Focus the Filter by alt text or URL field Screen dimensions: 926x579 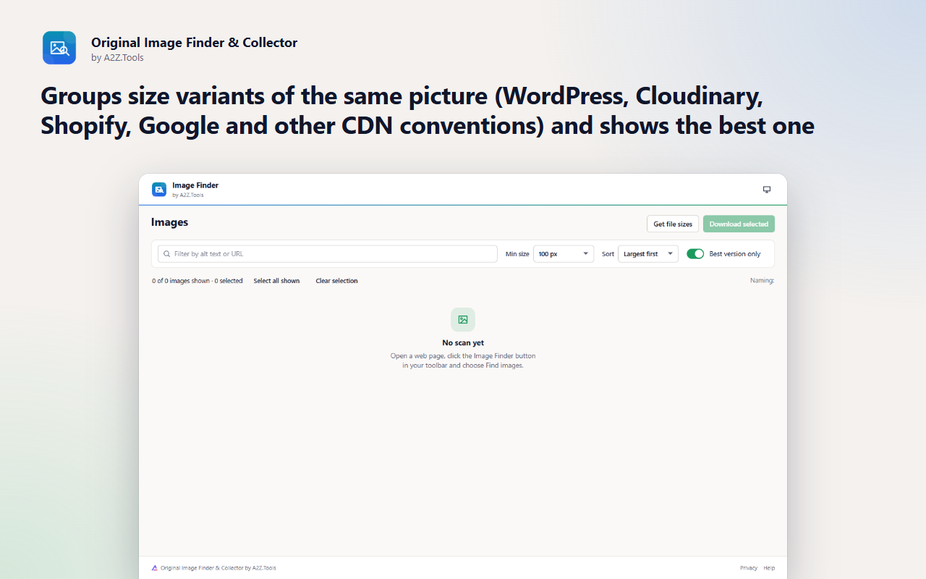[x=328, y=254]
